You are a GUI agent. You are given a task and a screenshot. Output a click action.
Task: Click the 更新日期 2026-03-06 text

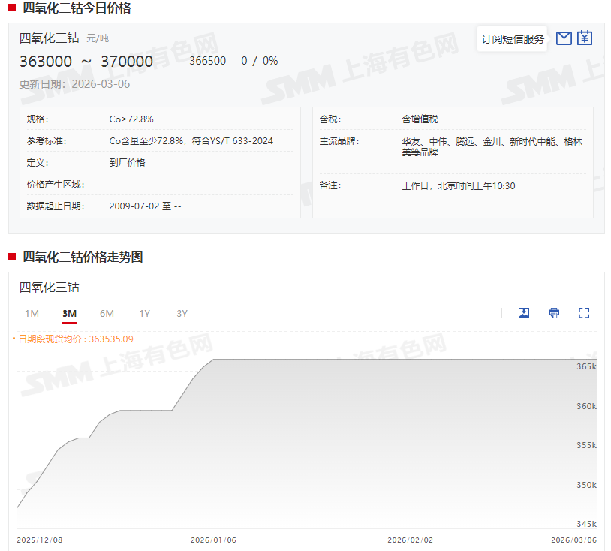(74, 84)
